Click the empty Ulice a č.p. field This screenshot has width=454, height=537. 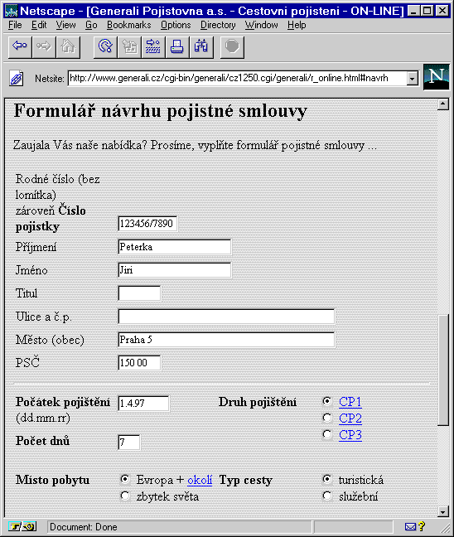pyautogui.click(x=226, y=317)
